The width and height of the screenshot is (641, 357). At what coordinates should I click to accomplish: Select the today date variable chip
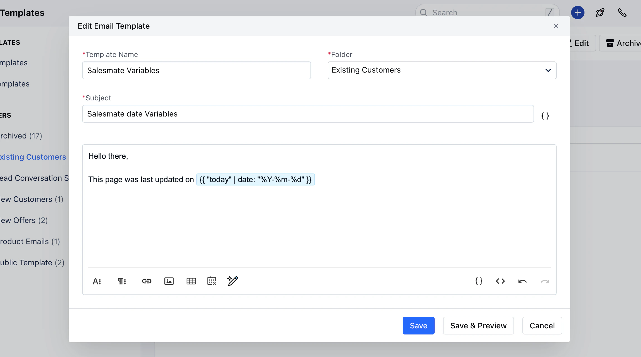[x=256, y=180]
